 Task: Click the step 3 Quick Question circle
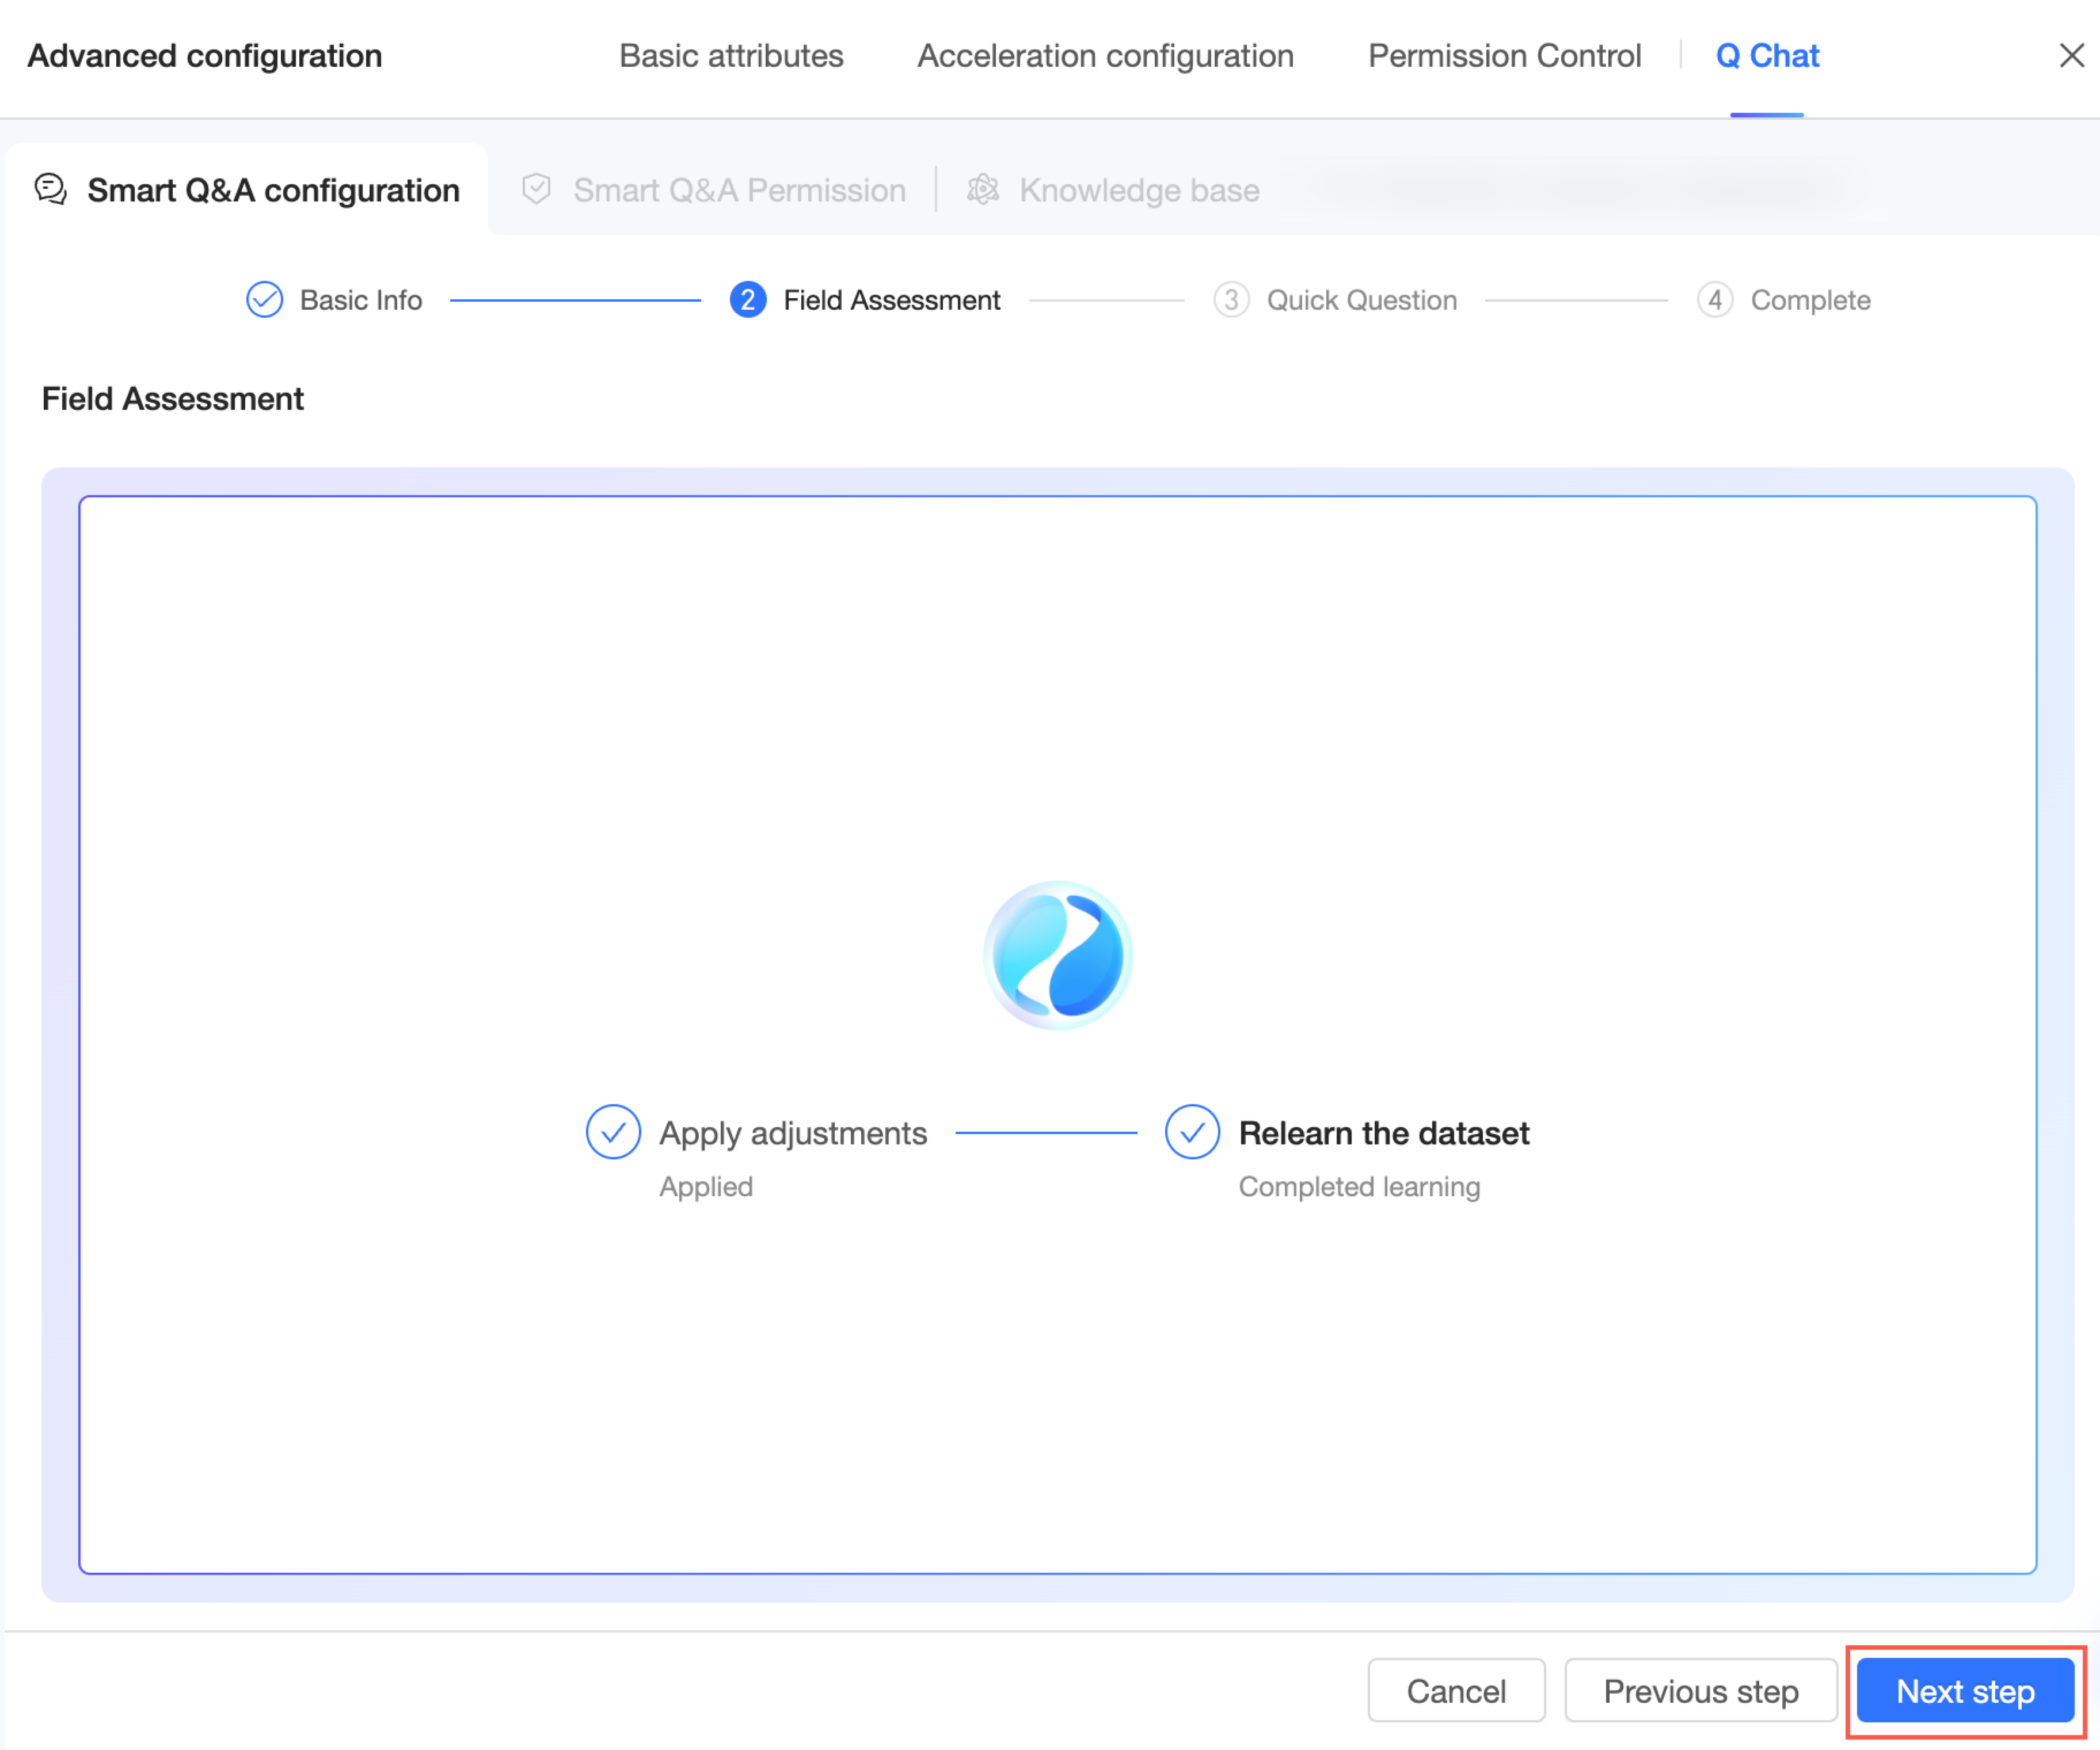pyautogui.click(x=1231, y=300)
